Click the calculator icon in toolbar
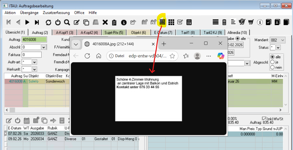Screen dimensions: 293x150 pos(189,22)
